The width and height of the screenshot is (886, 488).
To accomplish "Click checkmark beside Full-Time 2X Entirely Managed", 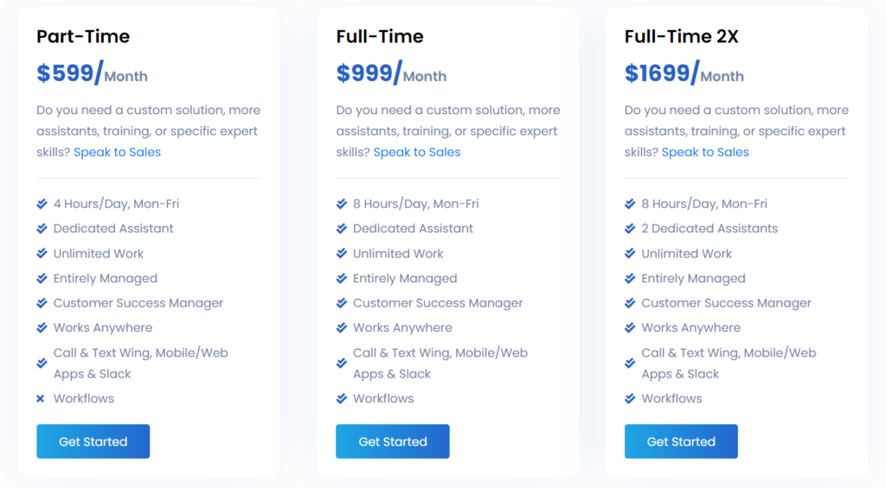I will click(630, 279).
